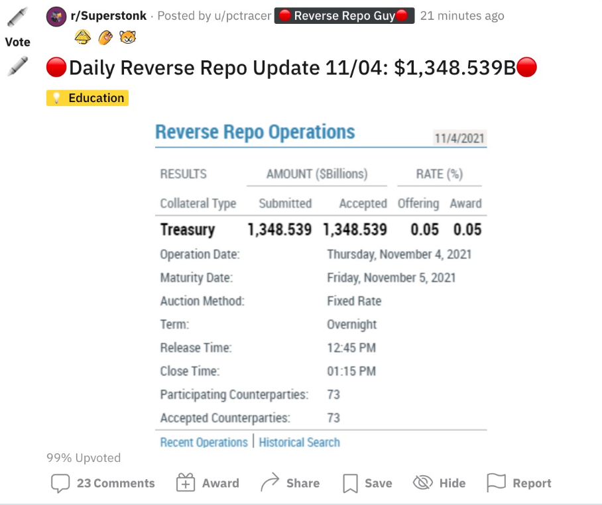Click the Reverse Repo Guy user flair

pos(344,16)
